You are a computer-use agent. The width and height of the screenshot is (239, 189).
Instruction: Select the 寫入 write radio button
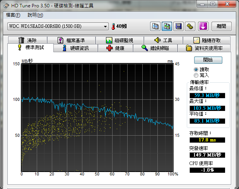click(196, 75)
